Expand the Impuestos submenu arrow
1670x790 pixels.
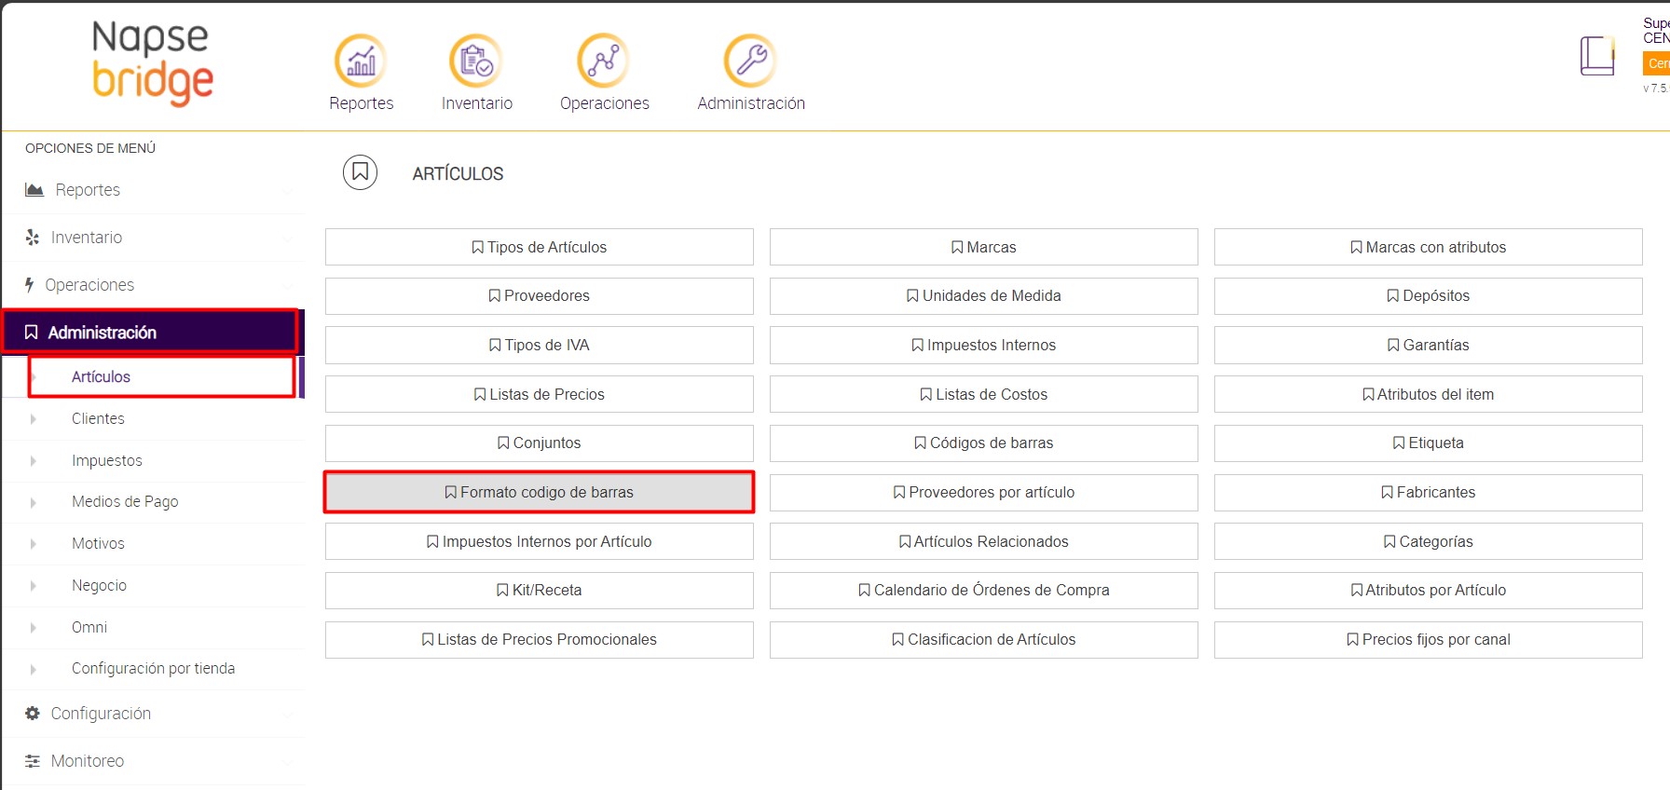[34, 461]
